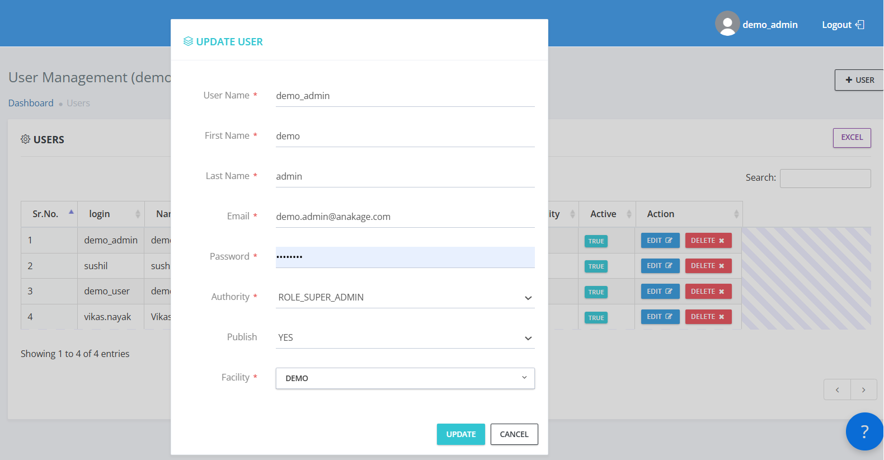This screenshot has width=884, height=460.
Task: Click the gear icon beside USERS heading
Action: point(25,139)
